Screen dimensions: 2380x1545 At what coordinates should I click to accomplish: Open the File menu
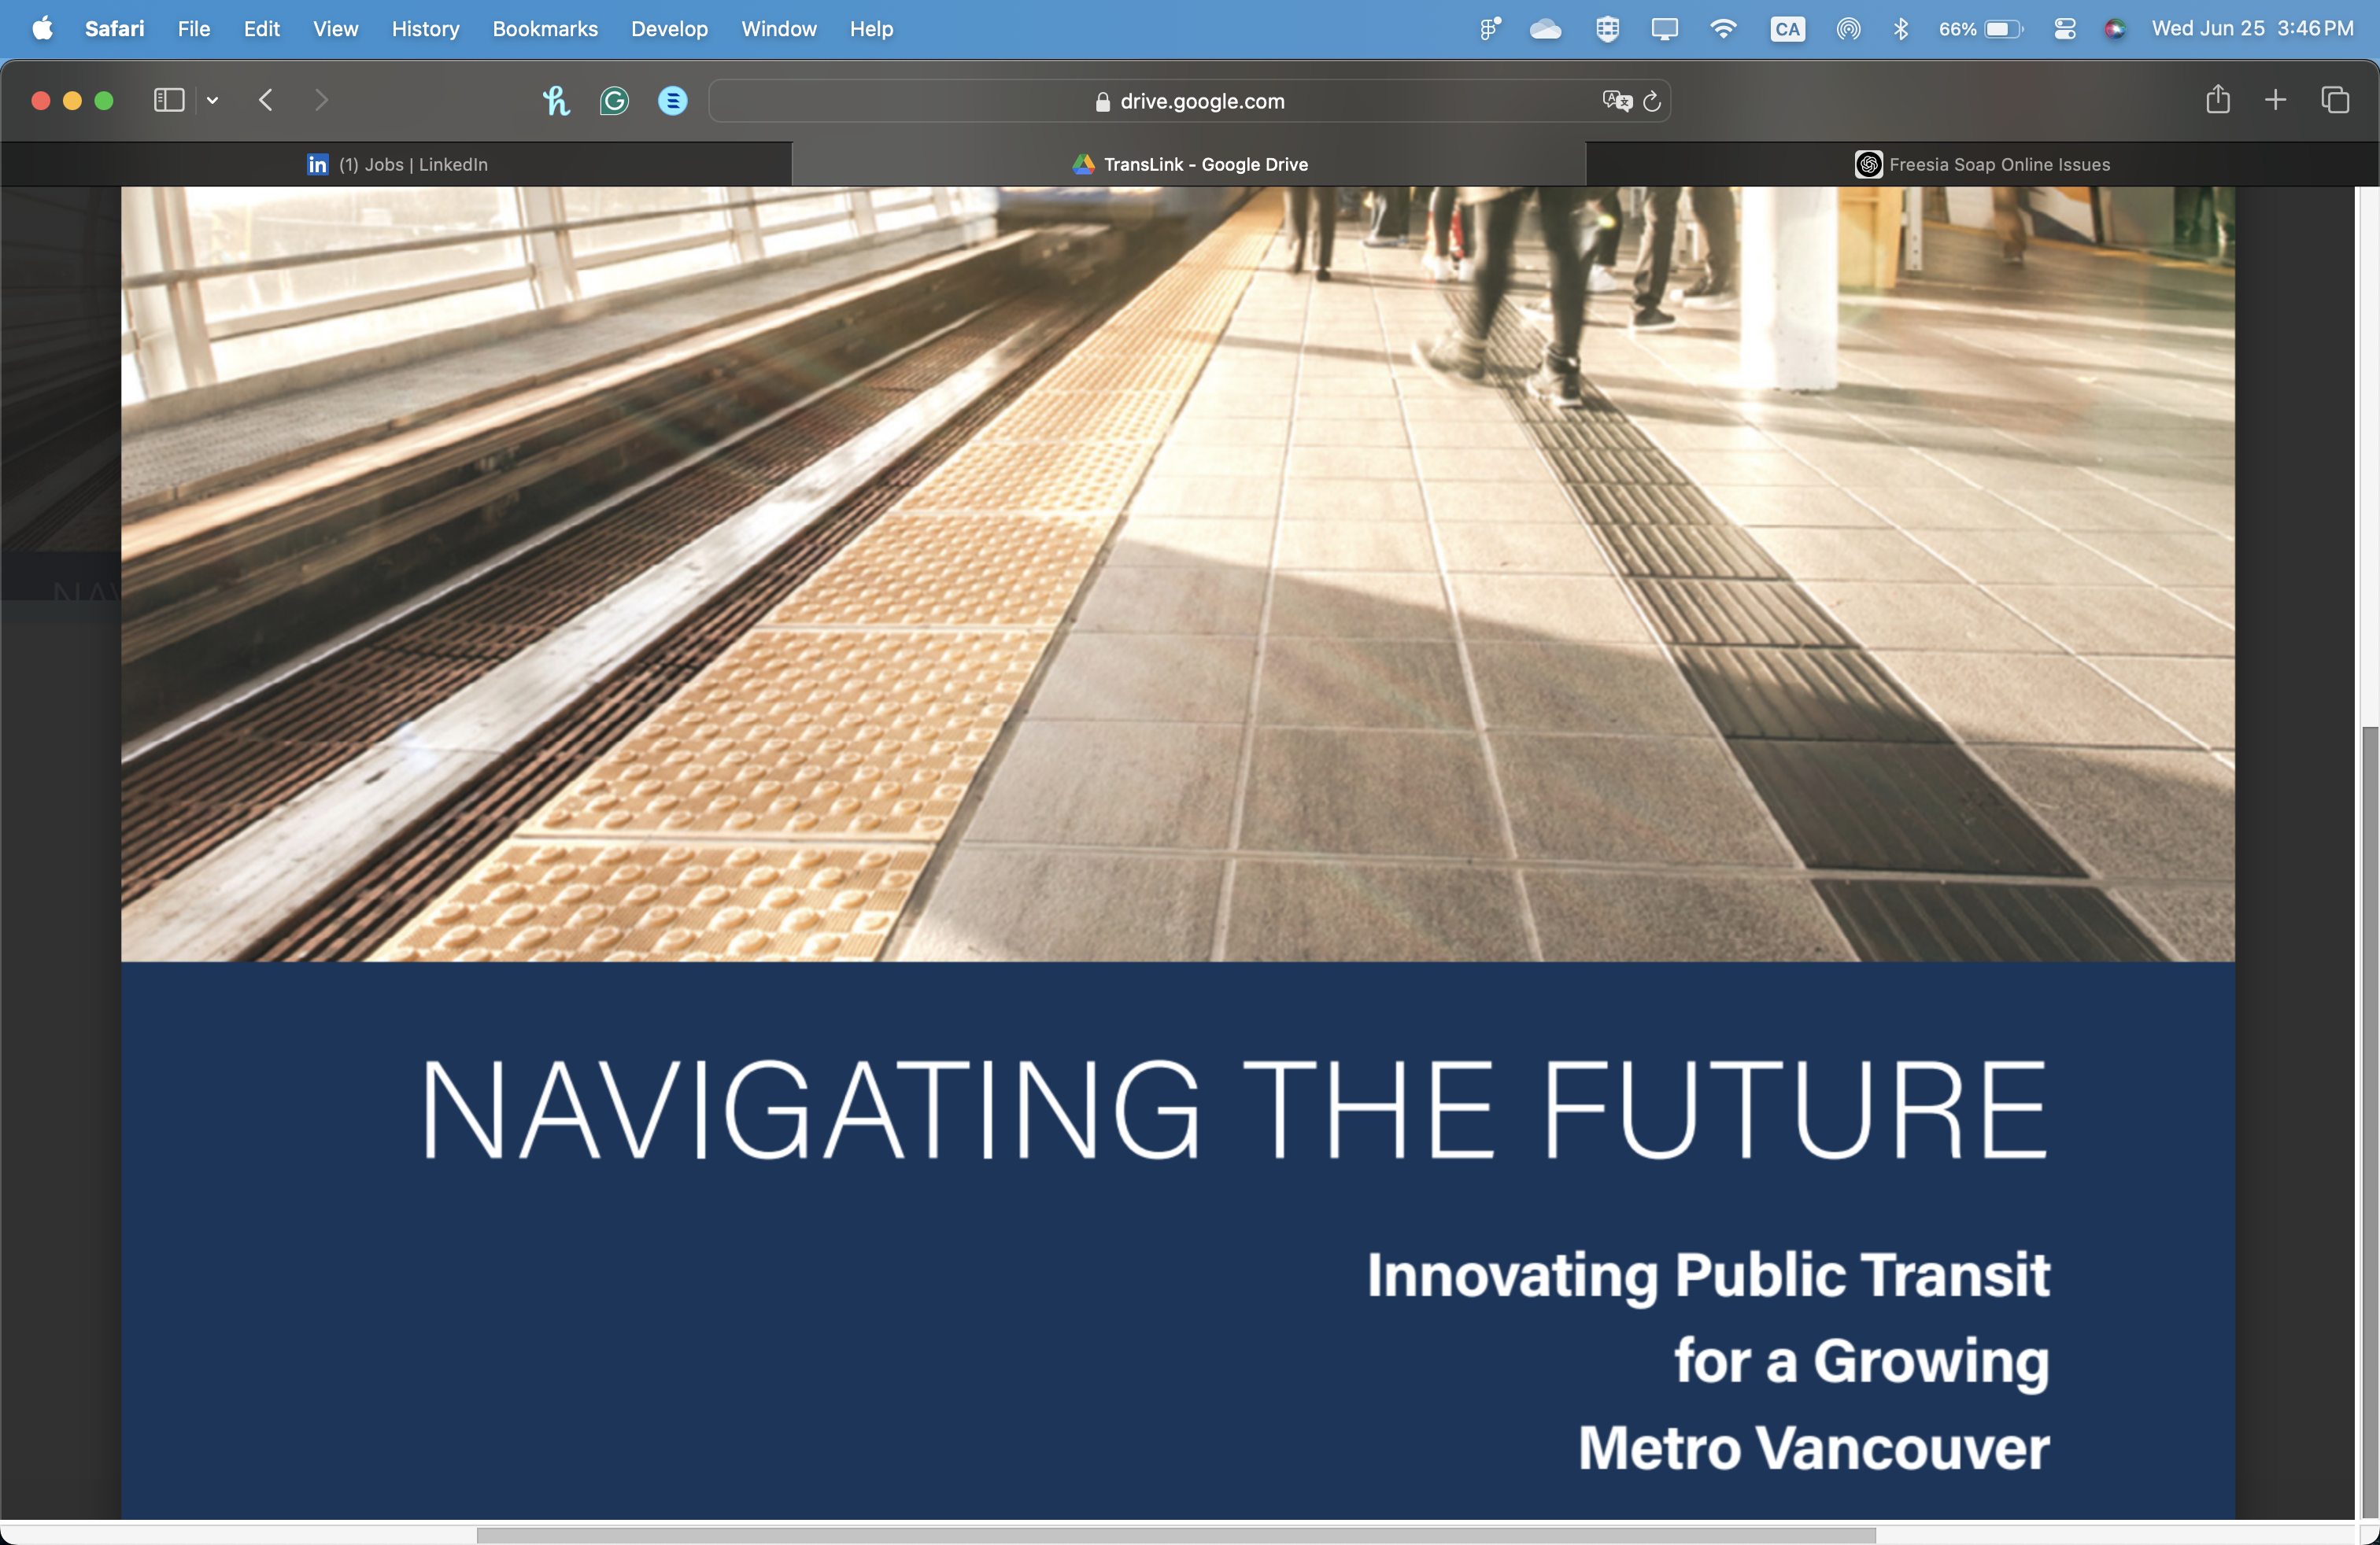click(x=194, y=29)
